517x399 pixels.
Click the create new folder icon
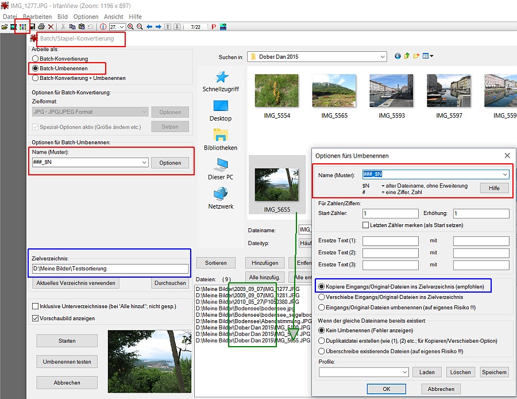point(416,56)
